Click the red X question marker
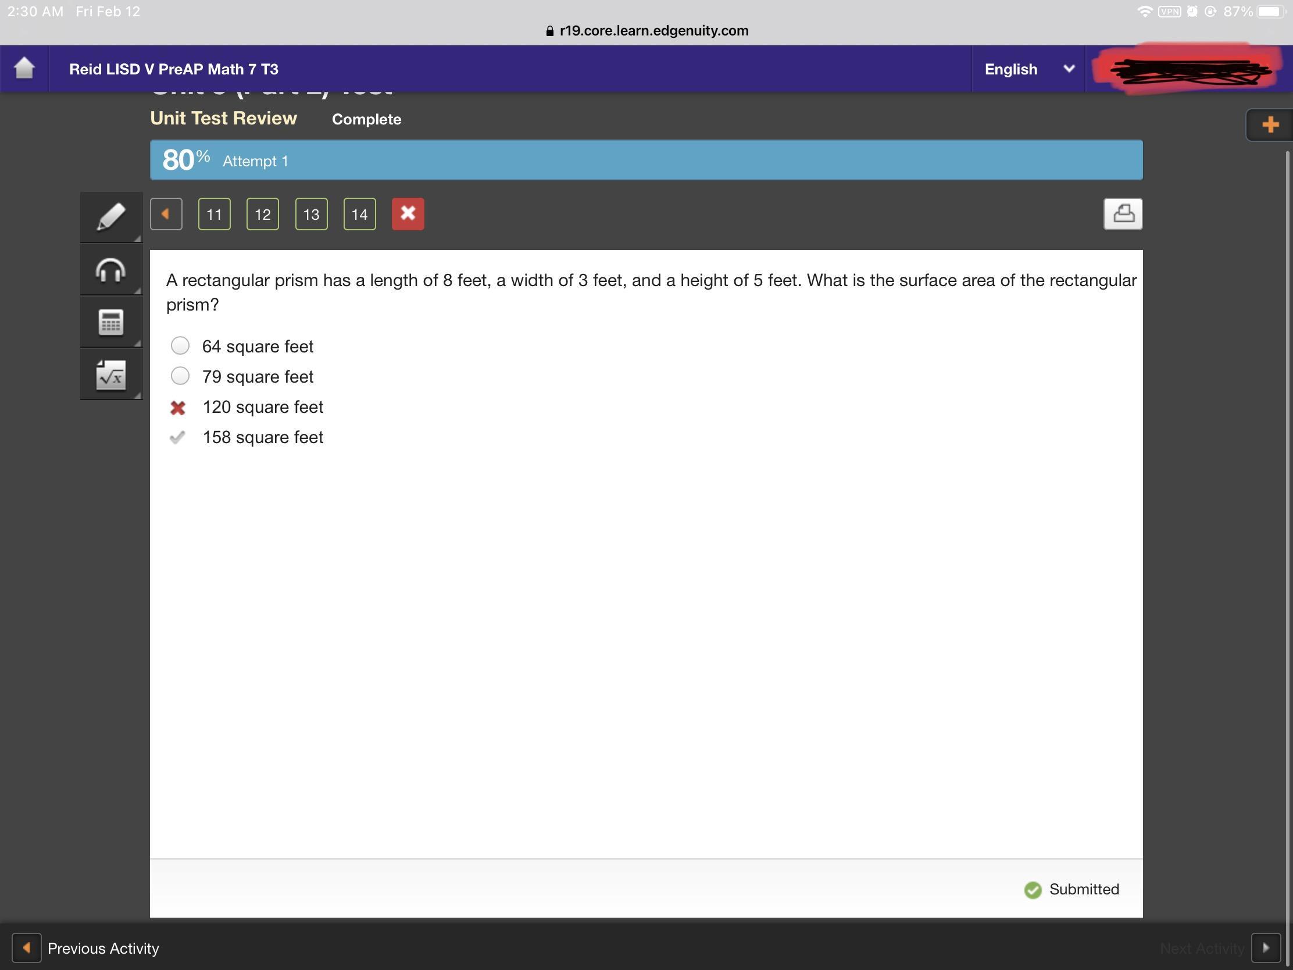This screenshot has height=970, width=1293. pyautogui.click(x=408, y=214)
